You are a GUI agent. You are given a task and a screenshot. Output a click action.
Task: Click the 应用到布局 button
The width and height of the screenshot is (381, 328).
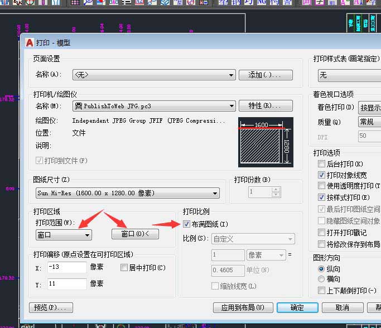243,307
